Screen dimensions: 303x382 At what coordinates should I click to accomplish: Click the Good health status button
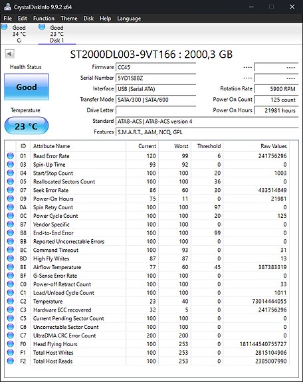tap(27, 87)
